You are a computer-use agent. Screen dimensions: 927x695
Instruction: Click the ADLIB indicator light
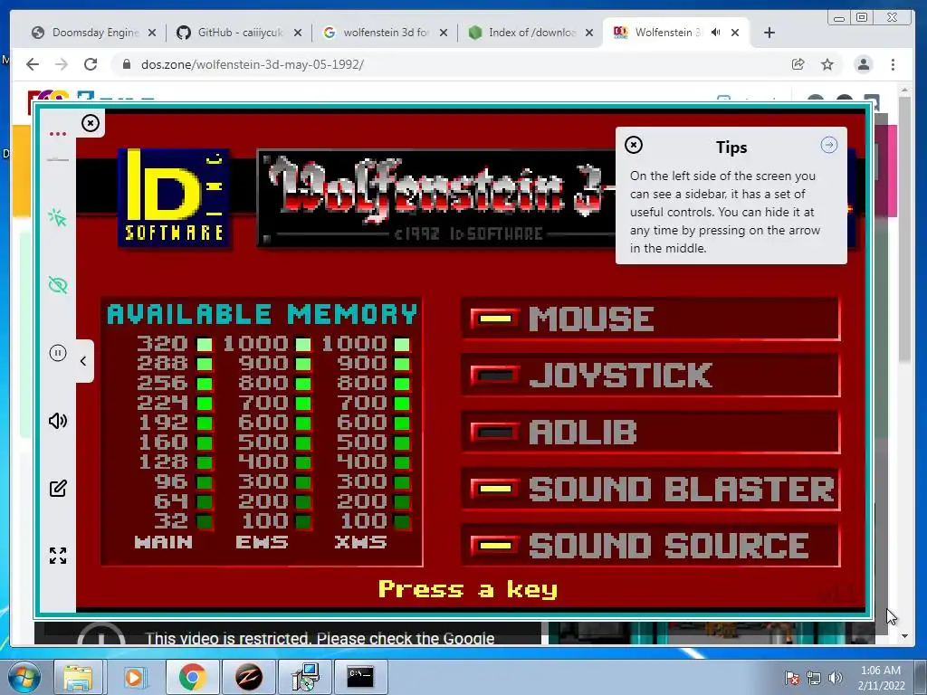(495, 432)
